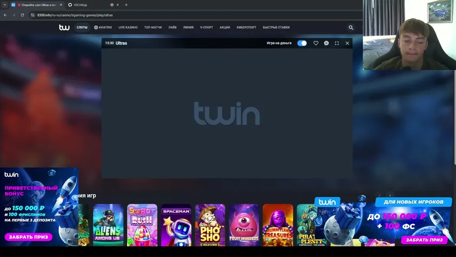
Task: Open the tab search dropdown arrow
Action: [5, 5]
